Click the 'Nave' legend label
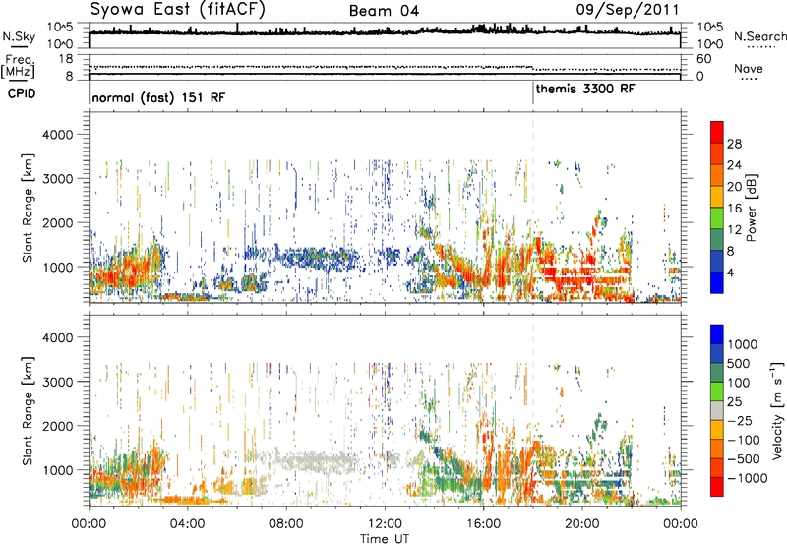This screenshot has width=787, height=545. tap(749, 68)
